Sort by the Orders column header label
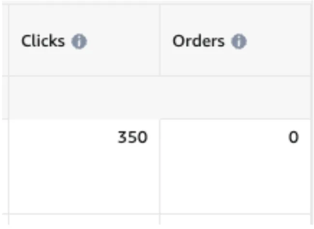The image size is (314, 229). [199, 41]
